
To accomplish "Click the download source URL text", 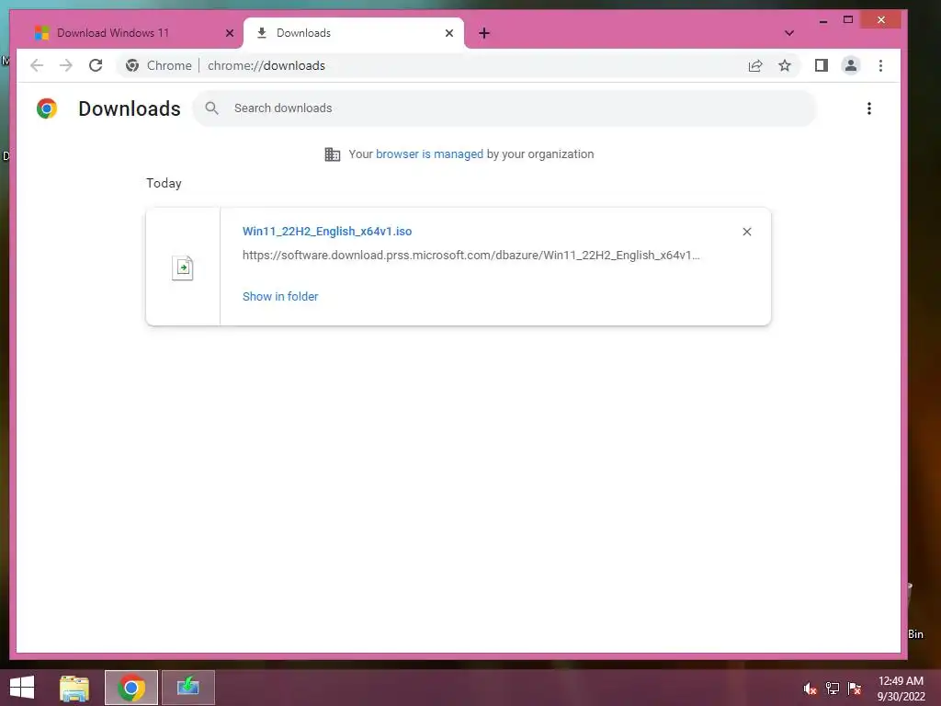I will (471, 256).
